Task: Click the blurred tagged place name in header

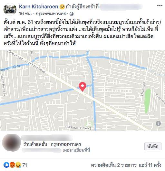Action: coord(121,7)
